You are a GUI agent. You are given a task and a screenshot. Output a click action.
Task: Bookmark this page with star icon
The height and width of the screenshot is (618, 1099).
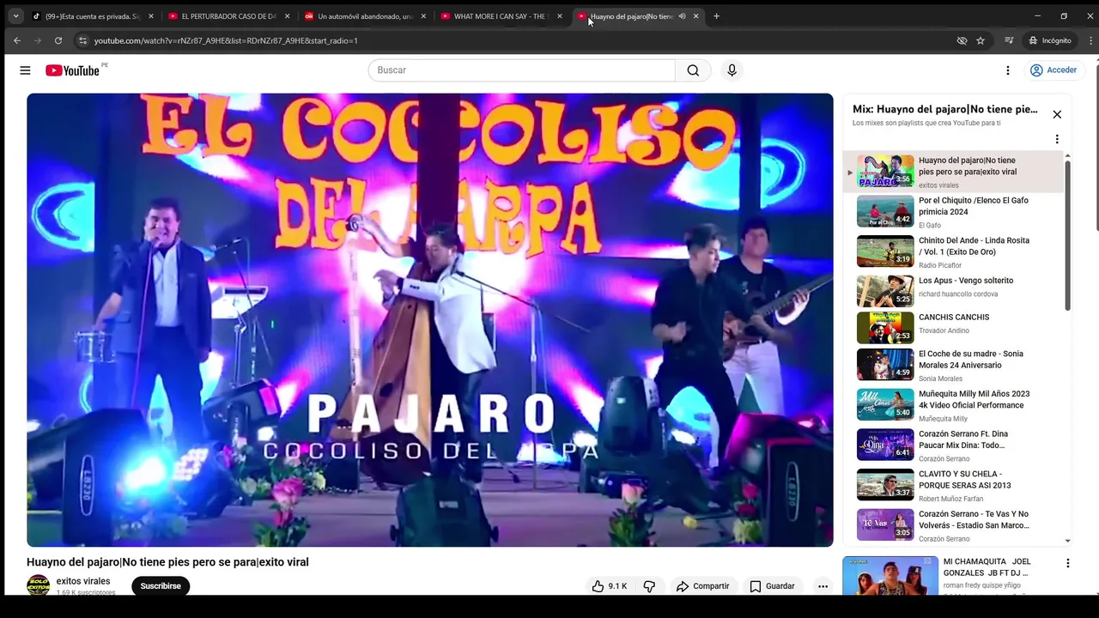point(981,40)
